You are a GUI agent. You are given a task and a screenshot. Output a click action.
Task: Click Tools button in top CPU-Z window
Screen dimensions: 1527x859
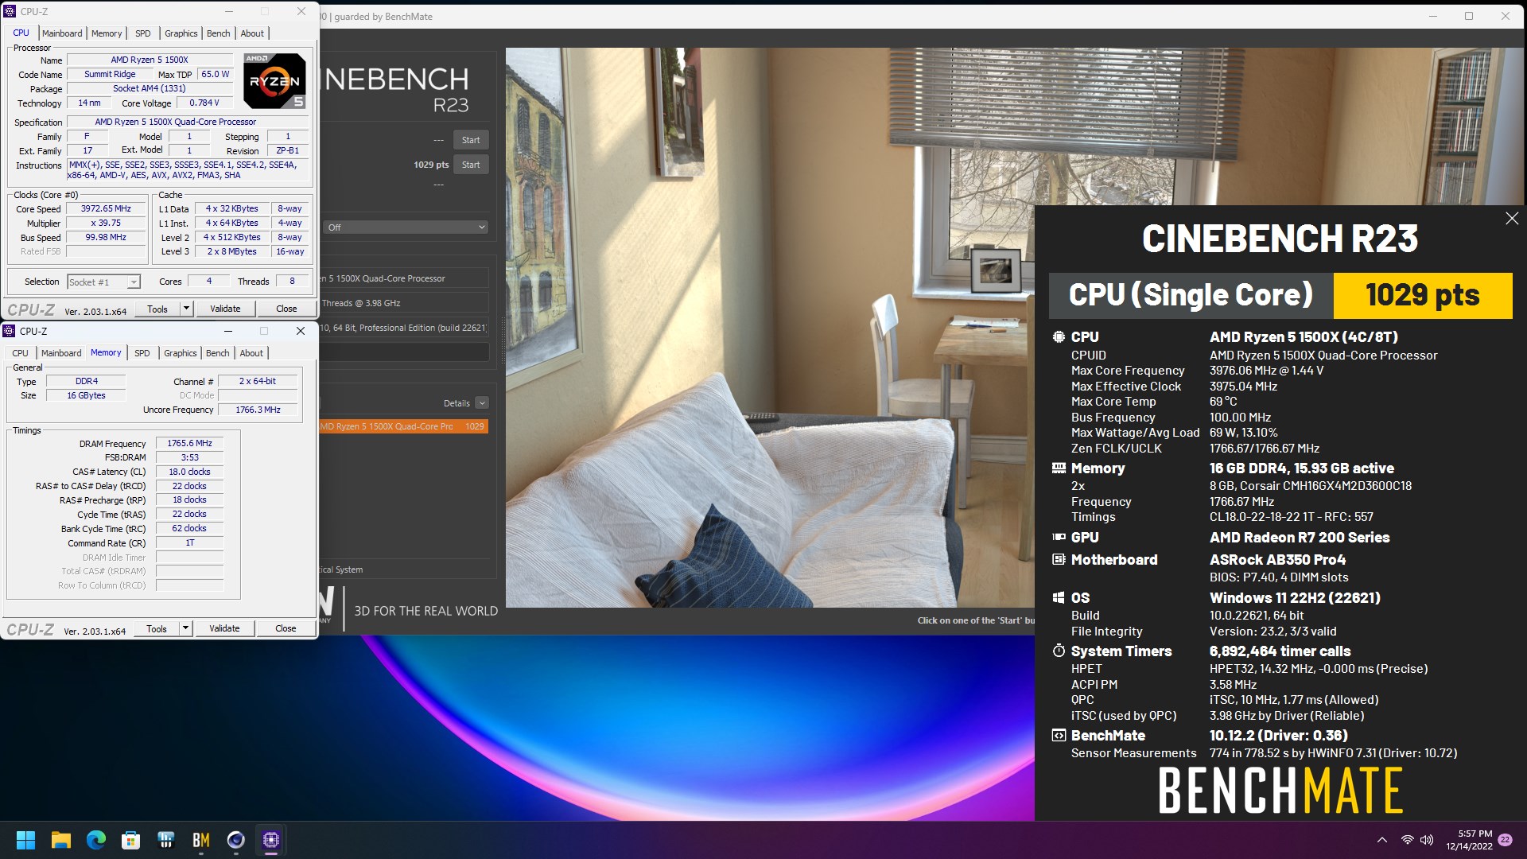click(157, 309)
